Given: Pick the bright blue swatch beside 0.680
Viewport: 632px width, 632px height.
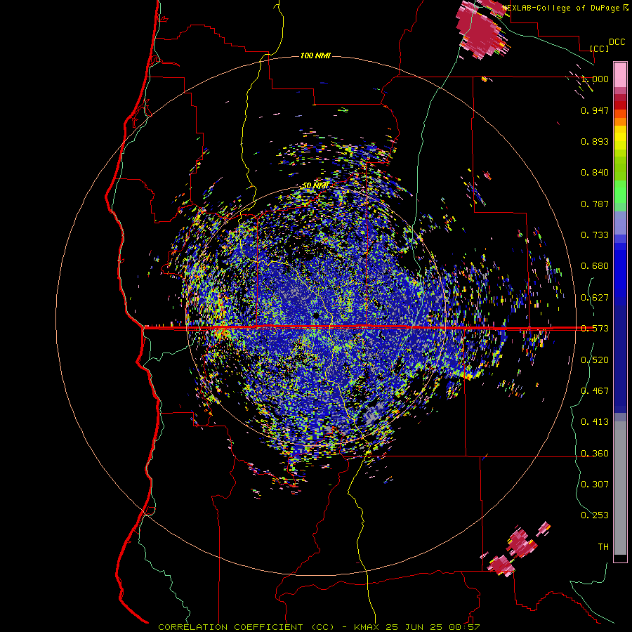Looking at the screenshot, I should [x=620, y=268].
